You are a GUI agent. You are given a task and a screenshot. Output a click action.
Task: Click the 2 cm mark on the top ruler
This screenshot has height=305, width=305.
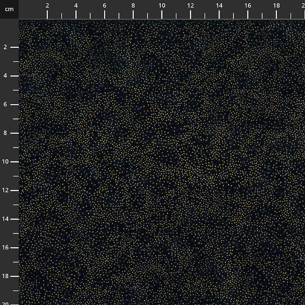coord(47,5)
